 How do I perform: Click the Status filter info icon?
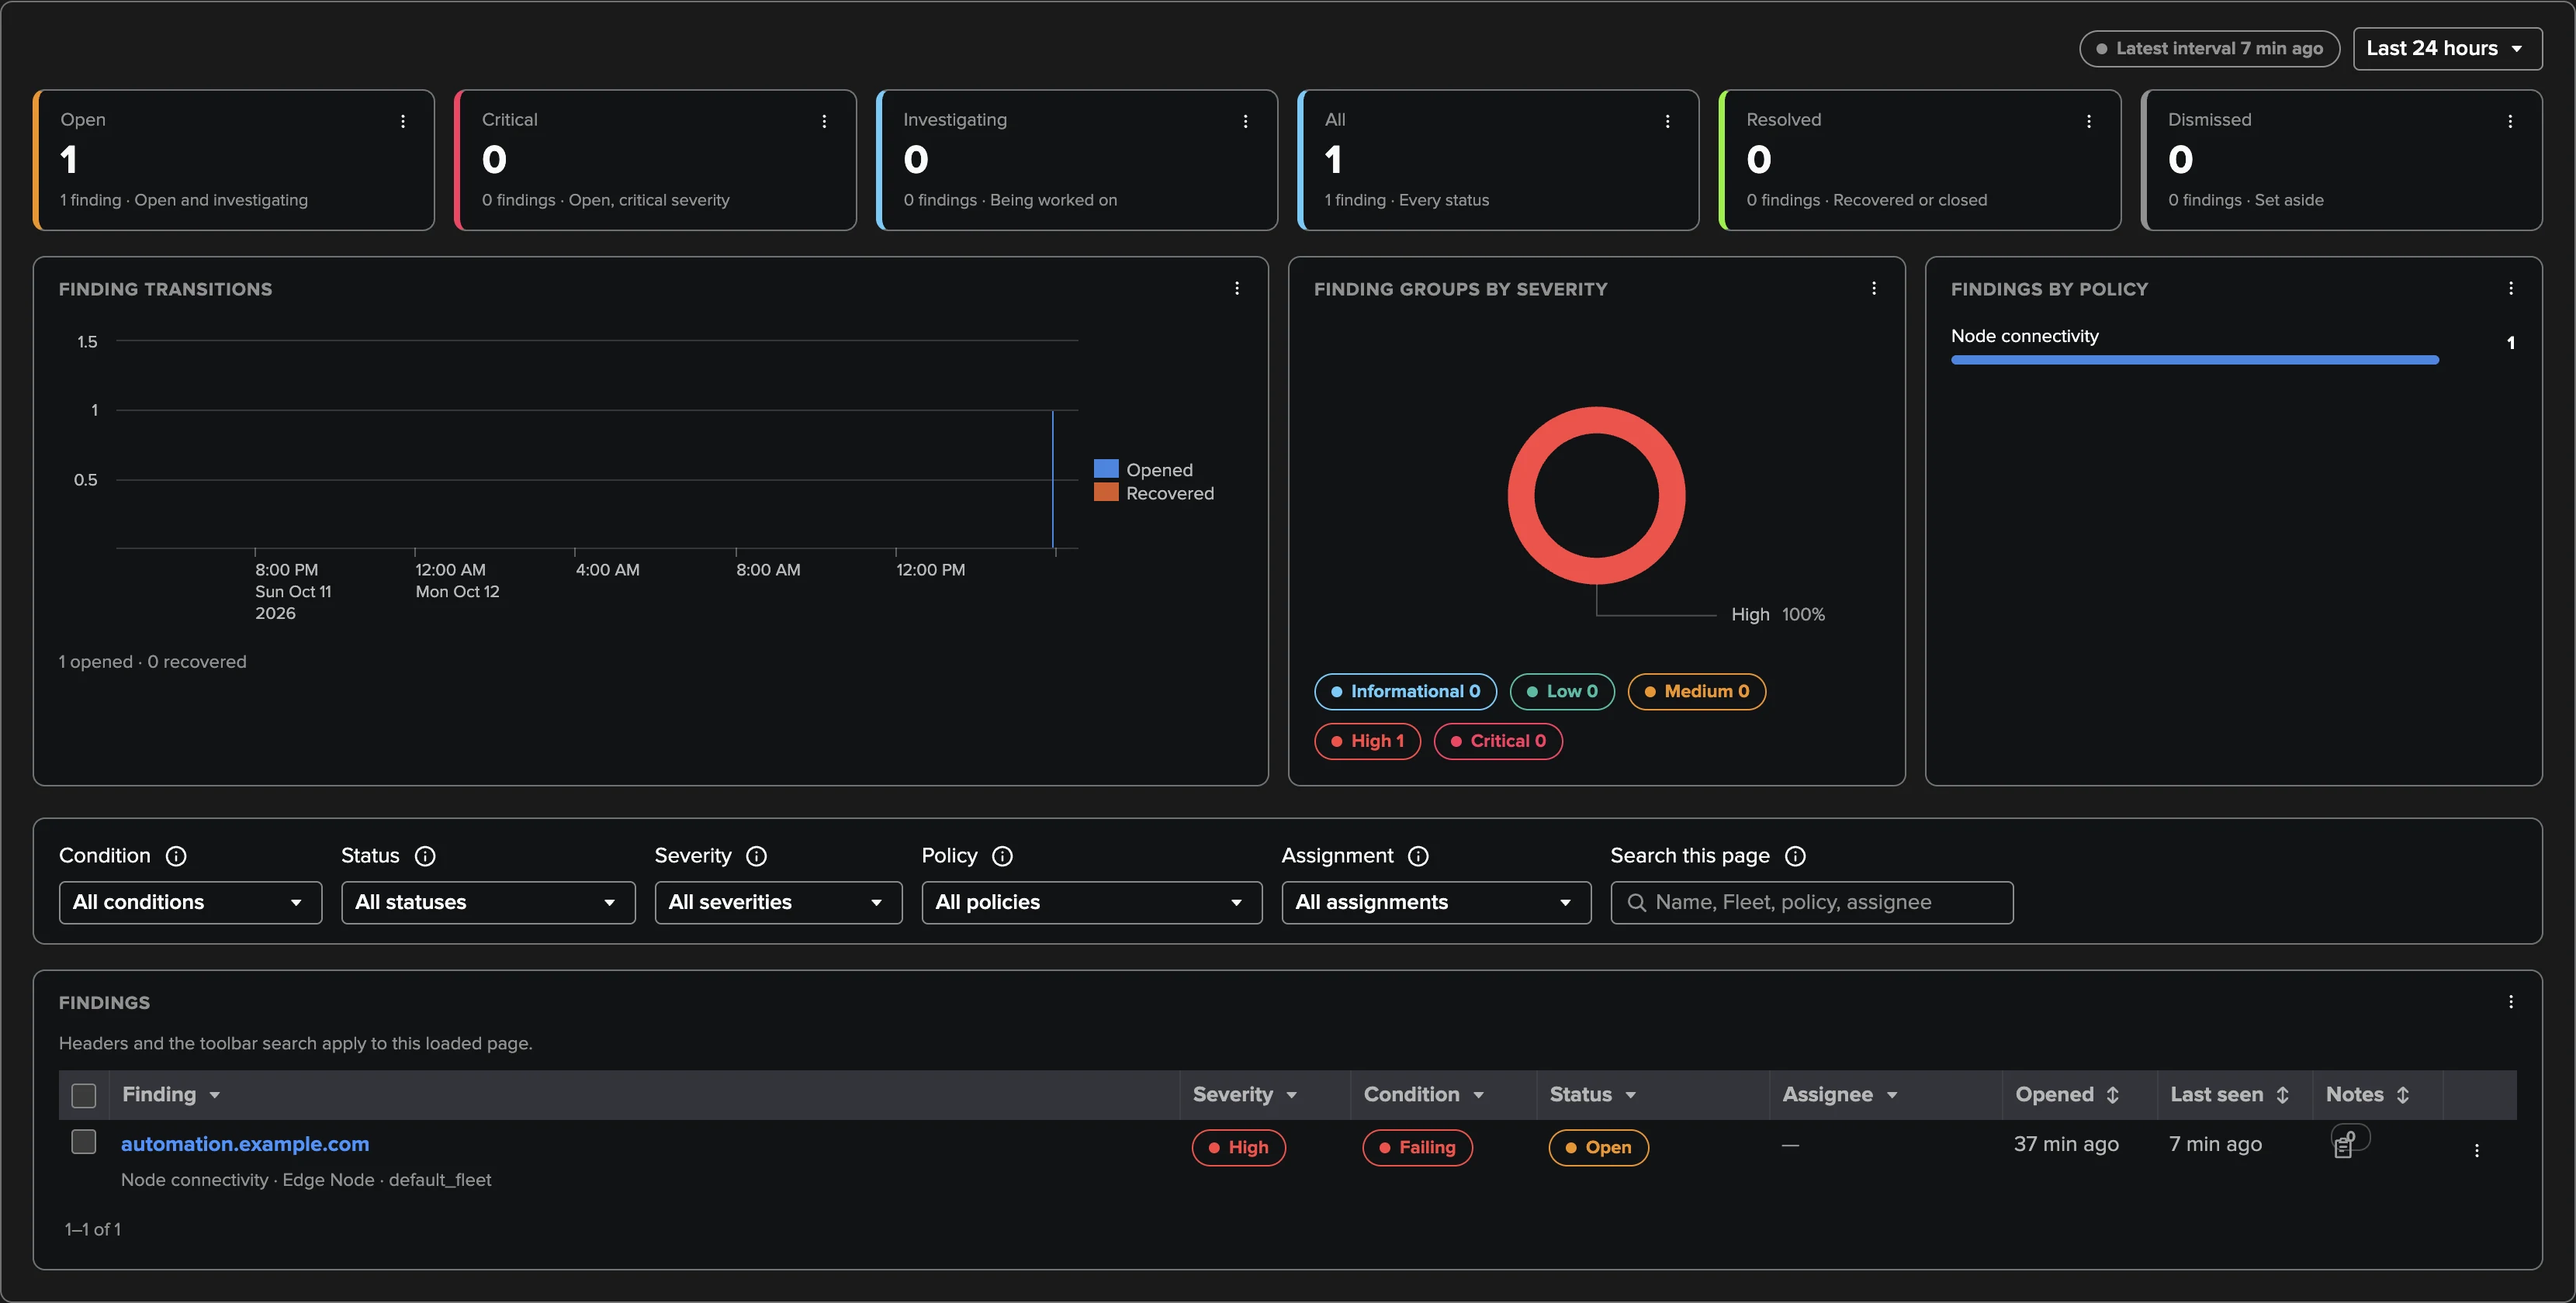pyautogui.click(x=425, y=856)
